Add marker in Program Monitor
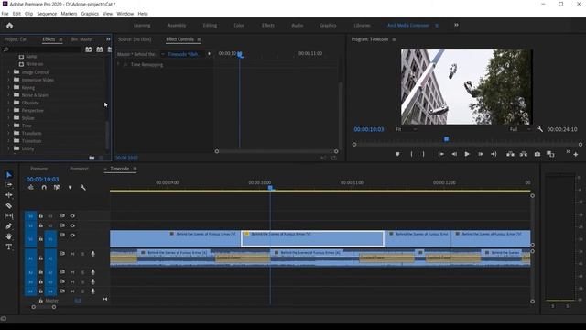Viewport: 586px width, 330px height. click(x=397, y=154)
